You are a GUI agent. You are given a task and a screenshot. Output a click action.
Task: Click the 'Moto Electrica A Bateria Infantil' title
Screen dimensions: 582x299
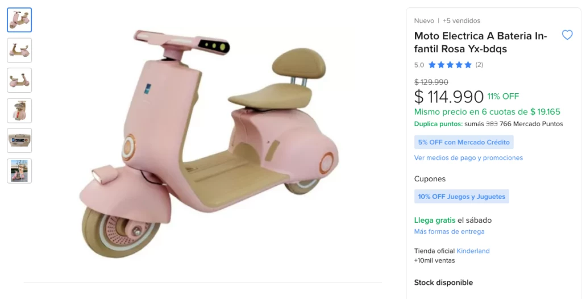pyautogui.click(x=480, y=43)
